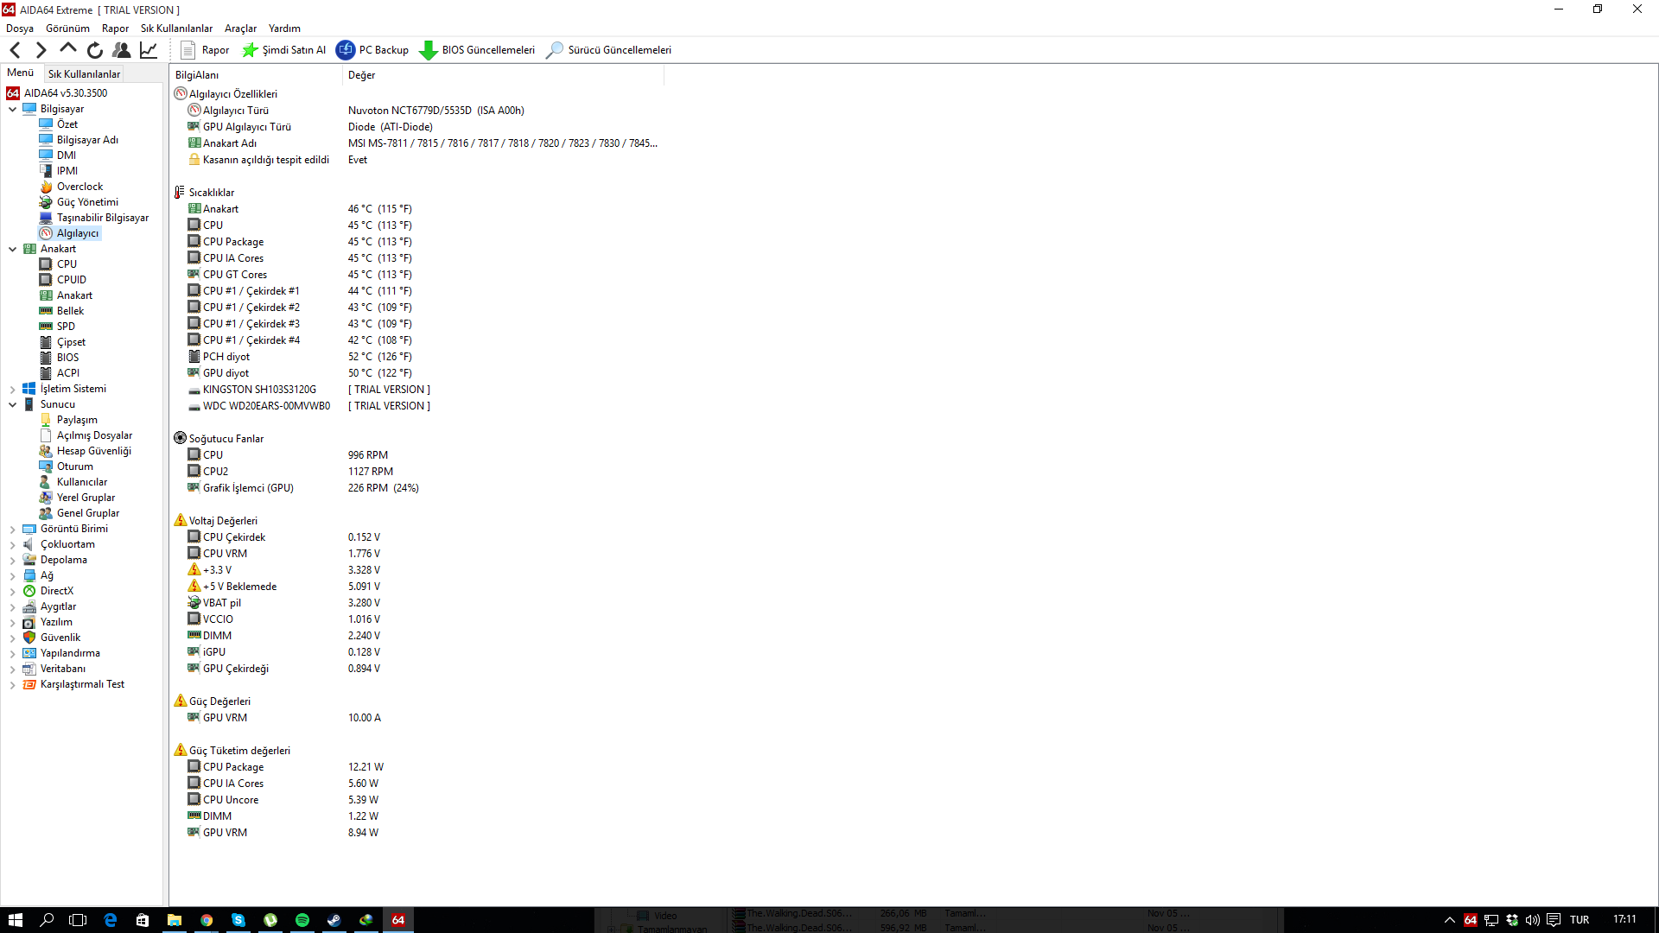Open volume control in system tray
The width and height of the screenshot is (1659, 933).
(x=1533, y=920)
